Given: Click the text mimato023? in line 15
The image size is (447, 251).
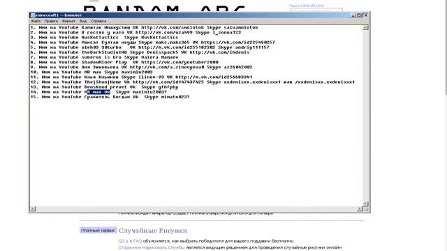Looking at the screenshot, I should click(x=175, y=97).
